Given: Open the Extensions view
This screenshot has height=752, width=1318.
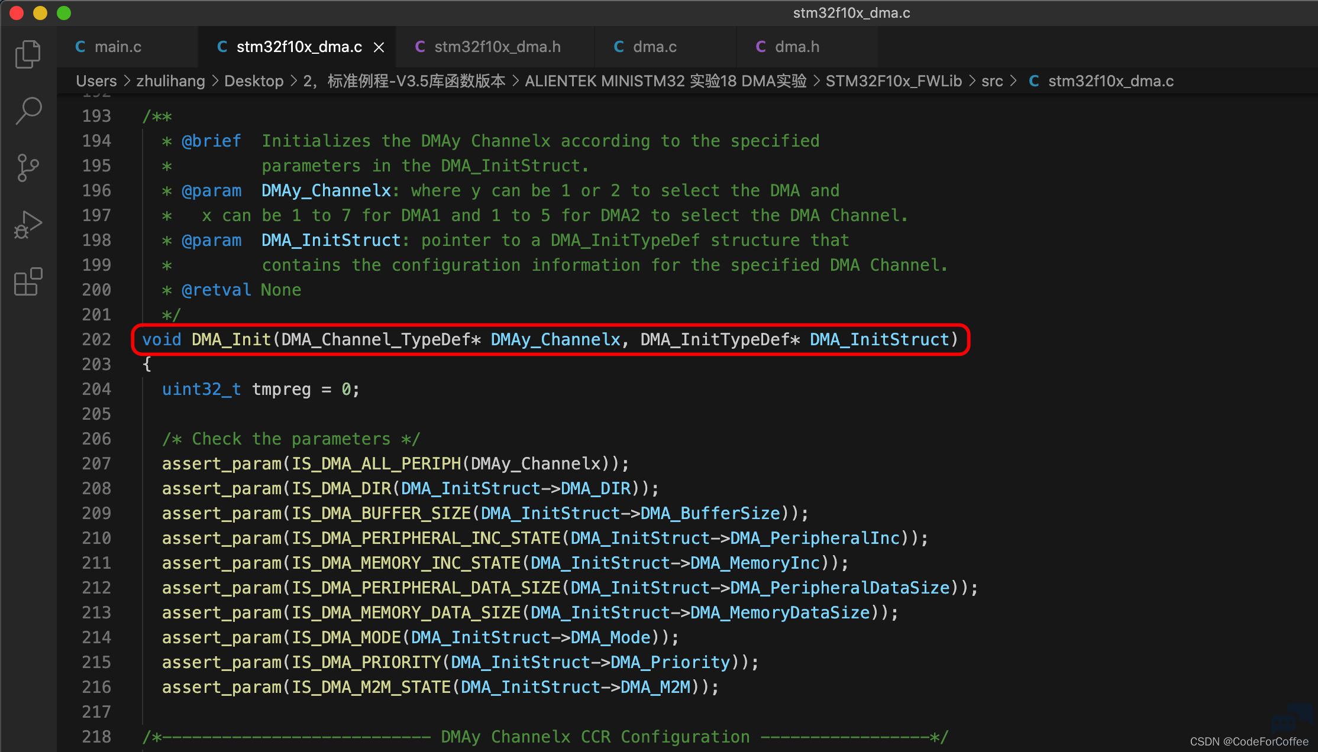Looking at the screenshot, I should click(28, 282).
